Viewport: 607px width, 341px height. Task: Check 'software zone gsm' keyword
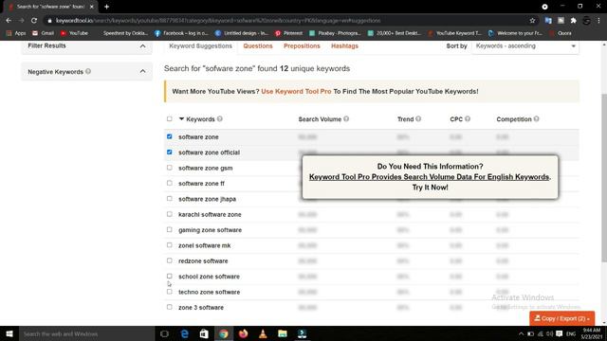169,168
